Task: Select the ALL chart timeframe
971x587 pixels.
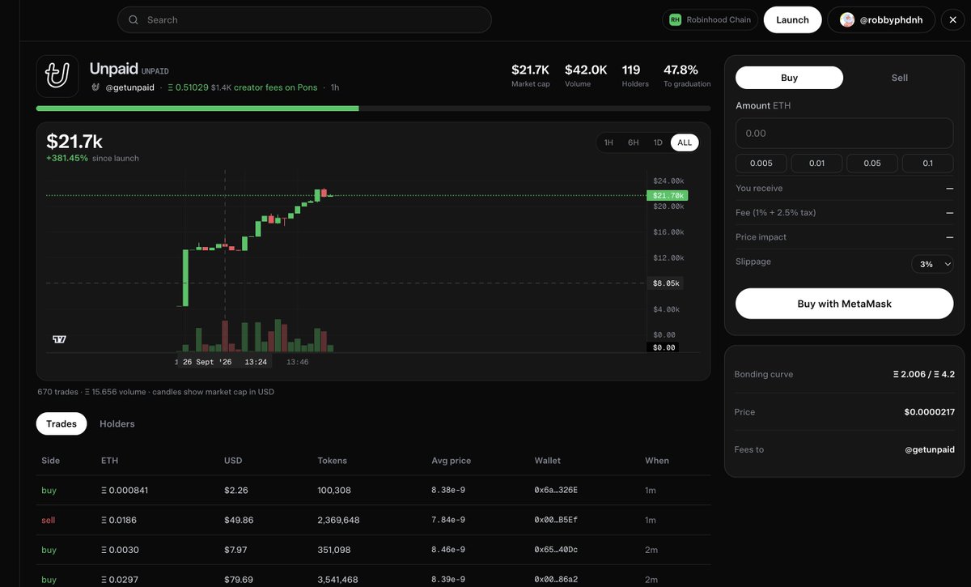Action: (x=685, y=142)
